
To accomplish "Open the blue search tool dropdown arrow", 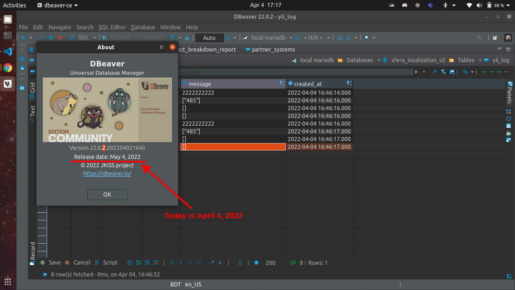I will (x=374, y=38).
